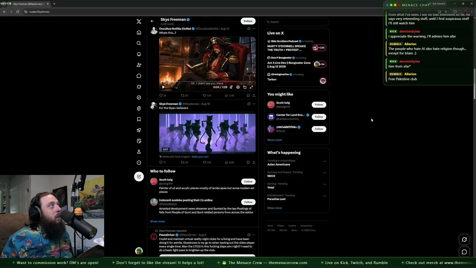476x268 pixels.
Task: Go back with the profile header arrow
Action: (152, 21)
